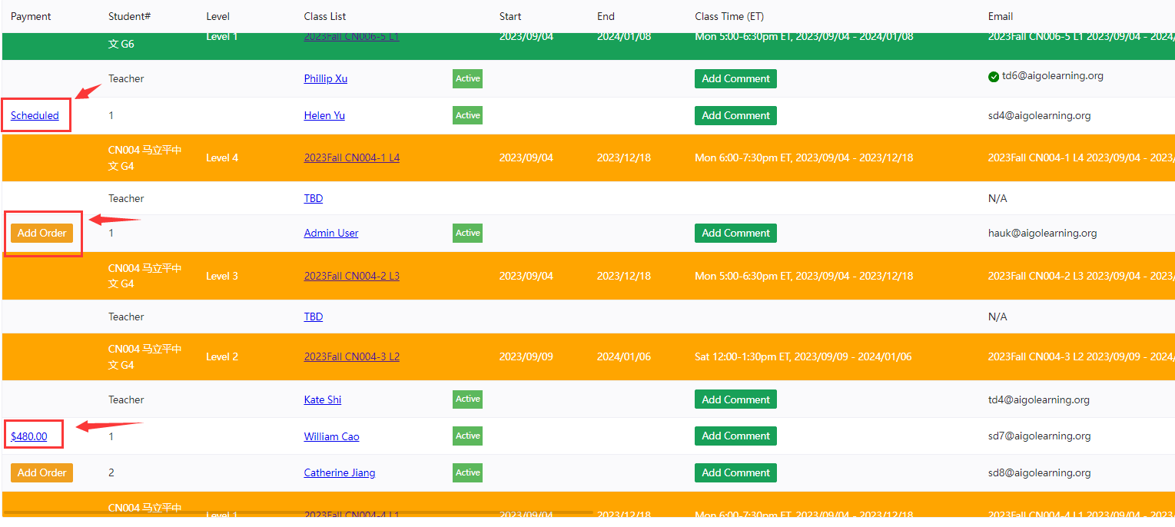Click the Payment column header
Image resolution: width=1175 pixels, height=527 pixels.
[x=31, y=16]
